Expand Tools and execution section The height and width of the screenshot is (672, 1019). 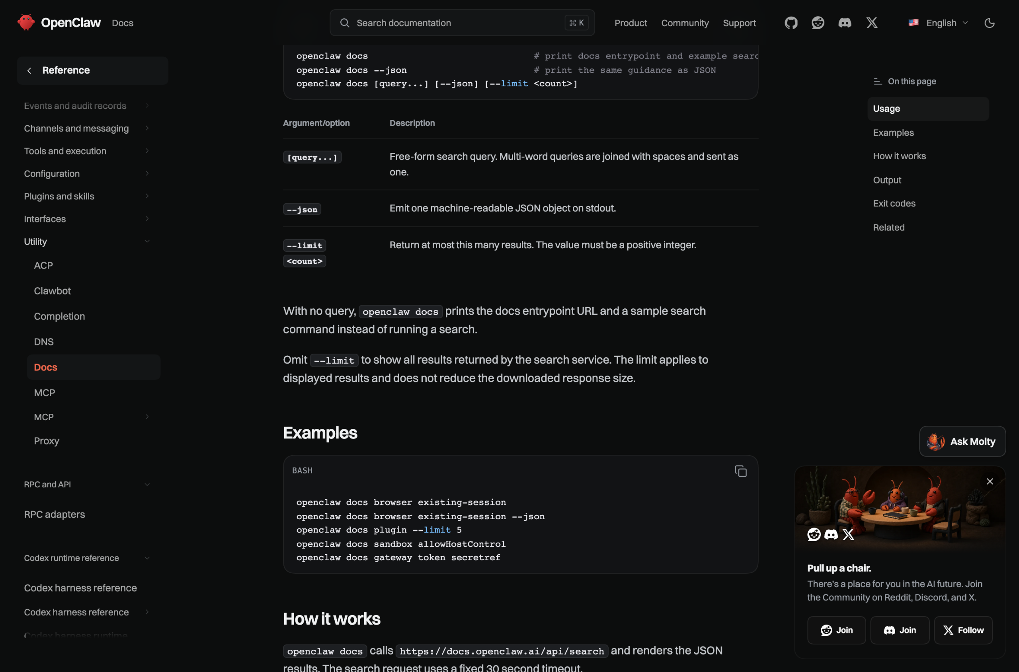pos(87,151)
